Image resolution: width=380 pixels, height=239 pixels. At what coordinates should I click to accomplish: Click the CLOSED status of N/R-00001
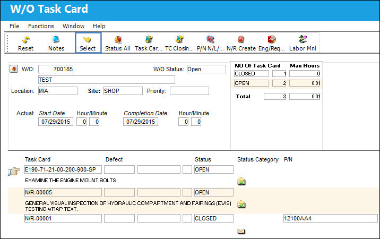[214, 218]
